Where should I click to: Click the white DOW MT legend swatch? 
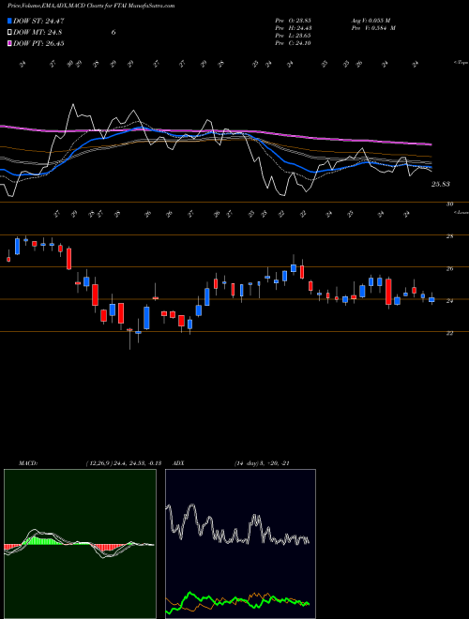coord(9,33)
